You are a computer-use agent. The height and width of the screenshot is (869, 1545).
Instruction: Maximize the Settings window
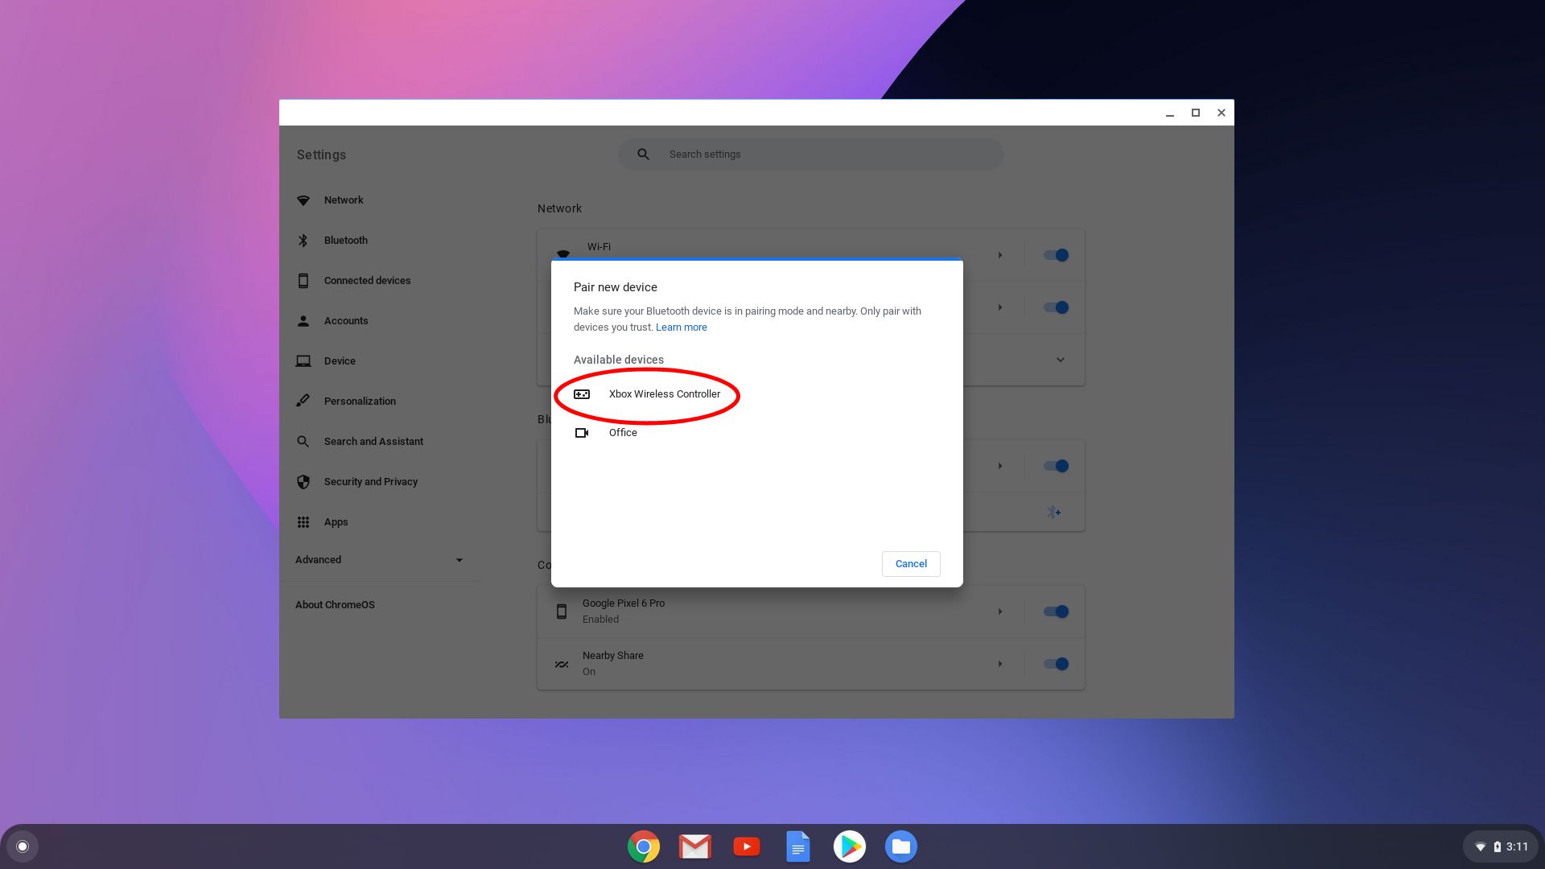click(x=1196, y=113)
